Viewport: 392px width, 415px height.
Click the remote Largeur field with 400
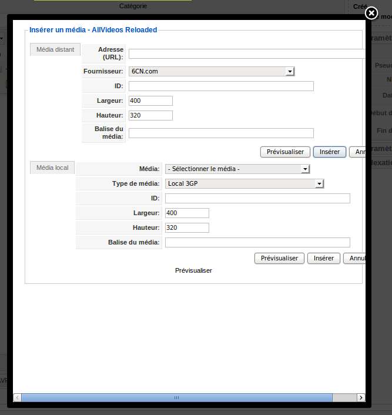pyautogui.click(x=150, y=101)
